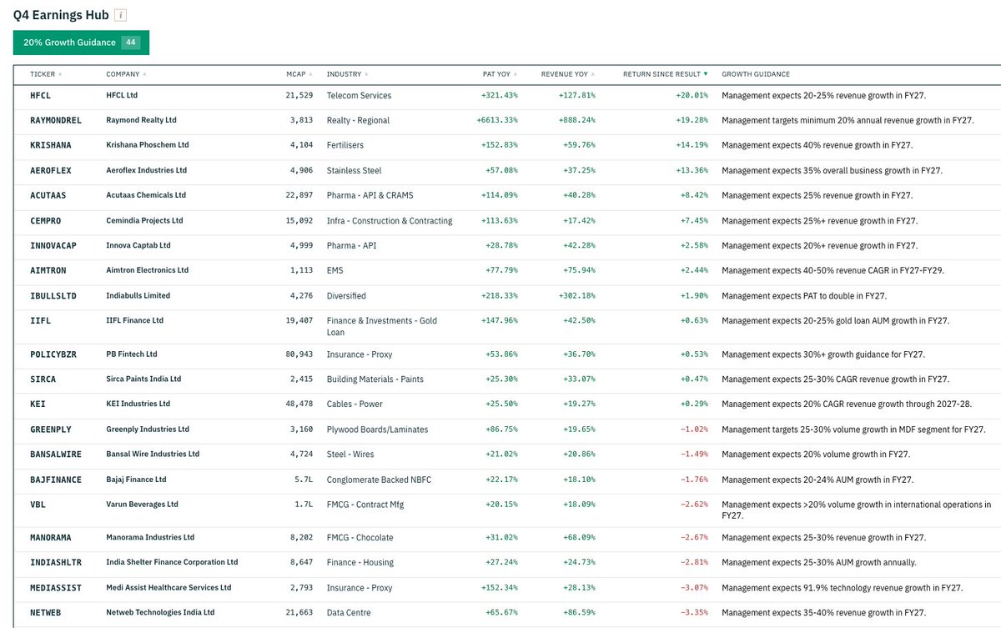Viewport: 1001px width, 628px height.
Task: Click PAT YOY value +6613.33%
Action: 497,121
